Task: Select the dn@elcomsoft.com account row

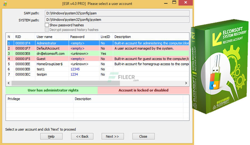Action: click(x=98, y=54)
